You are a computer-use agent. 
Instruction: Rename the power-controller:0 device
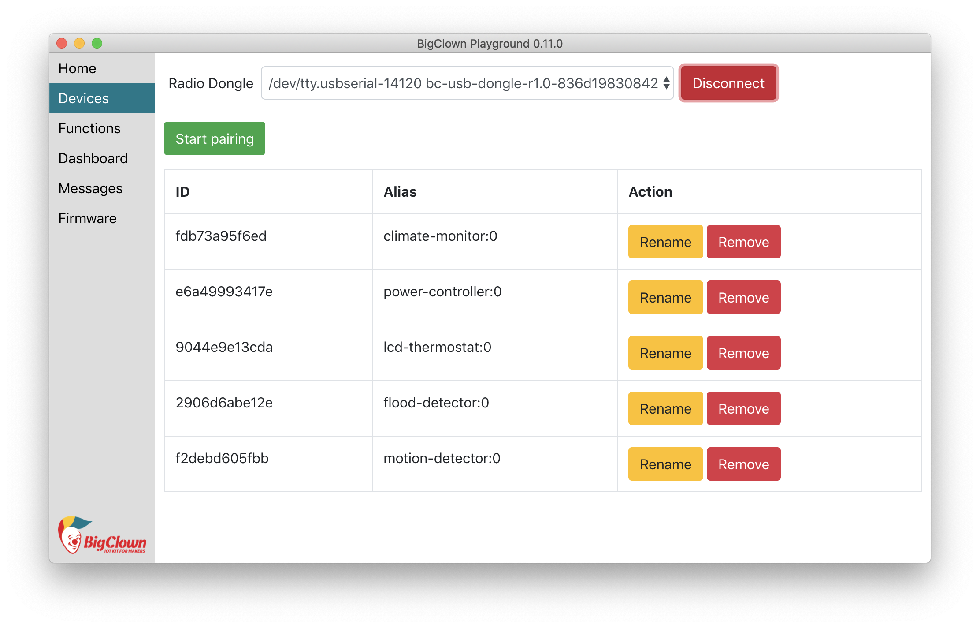(x=665, y=298)
